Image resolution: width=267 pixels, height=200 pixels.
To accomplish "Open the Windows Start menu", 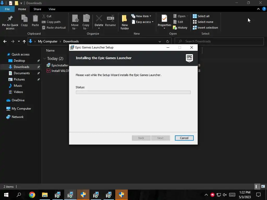I will point(6,195).
